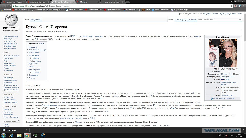Image resolution: width=246 pixels, height=138 pixels.
Task: Click the RU language indicator
Action: 220,135
